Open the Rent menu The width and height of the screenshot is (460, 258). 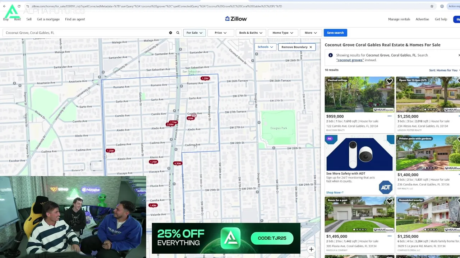tap(17, 19)
